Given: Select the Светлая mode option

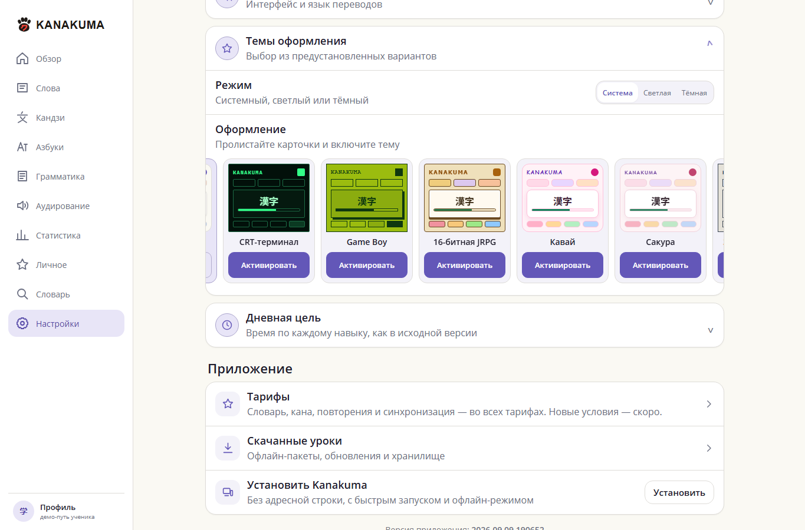Looking at the screenshot, I should tap(657, 93).
